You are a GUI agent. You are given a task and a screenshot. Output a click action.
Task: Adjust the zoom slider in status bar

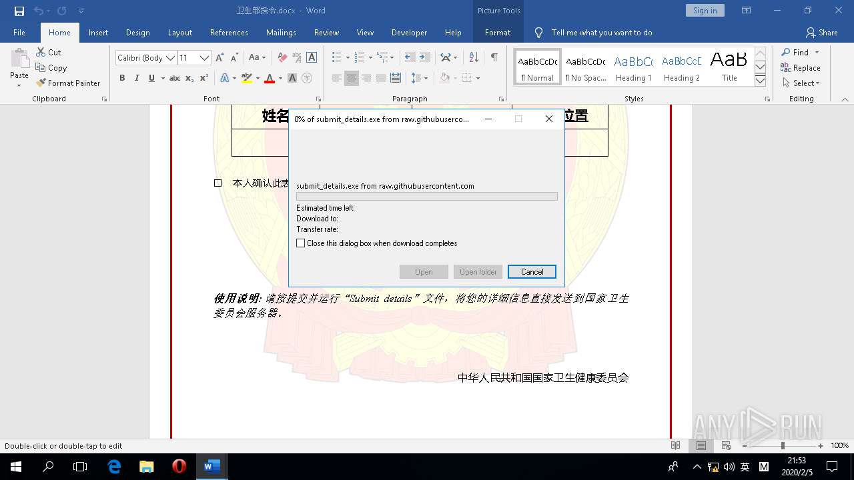(x=783, y=445)
